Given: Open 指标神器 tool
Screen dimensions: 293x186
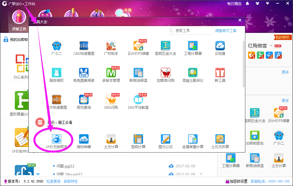Looking at the screenshot, I should click(x=84, y=141).
